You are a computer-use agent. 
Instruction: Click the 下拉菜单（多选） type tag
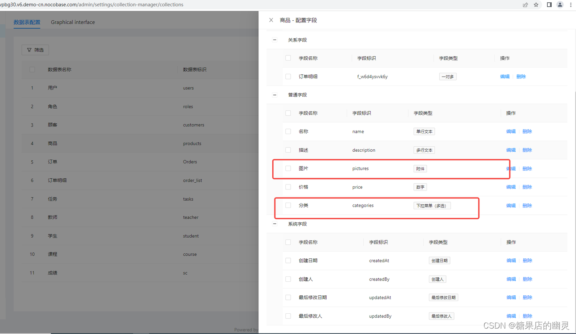pyautogui.click(x=432, y=205)
